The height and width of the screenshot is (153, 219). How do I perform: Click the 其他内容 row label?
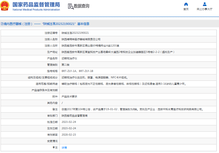tap(52, 103)
